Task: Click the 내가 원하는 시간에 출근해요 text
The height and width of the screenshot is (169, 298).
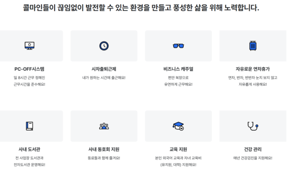Action: click(104, 78)
